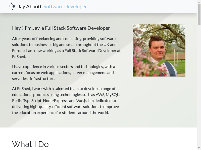
Task: Click the vertical scrollbar thumb
Action: (x=199, y=14)
